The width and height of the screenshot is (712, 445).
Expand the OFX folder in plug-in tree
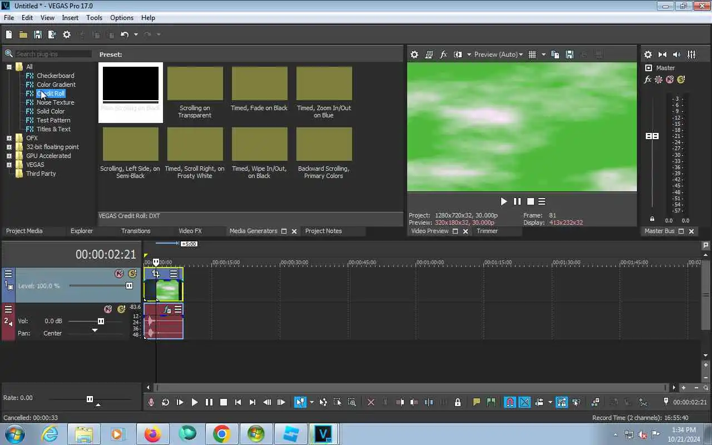click(9, 138)
